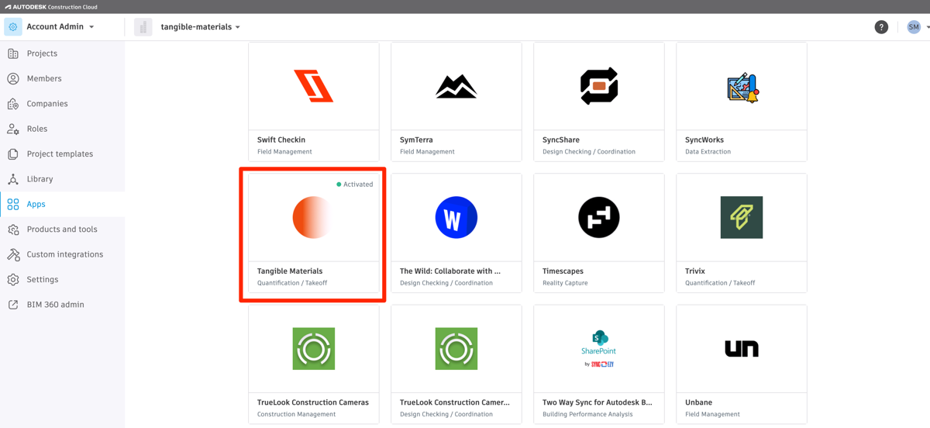Click the Projects sidebar icon

(x=13, y=53)
